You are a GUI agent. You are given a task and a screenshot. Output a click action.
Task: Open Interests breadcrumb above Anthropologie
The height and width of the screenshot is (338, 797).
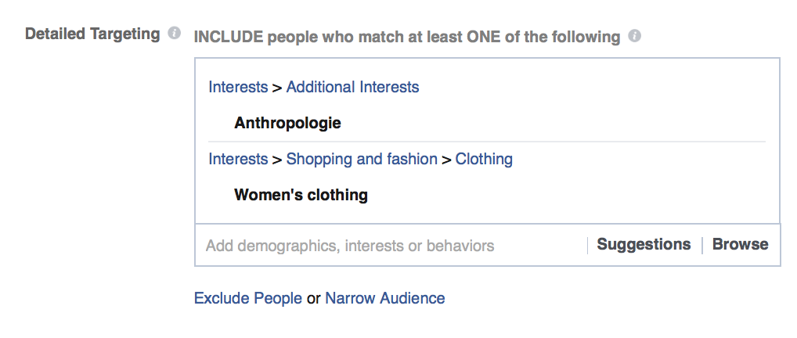tap(238, 87)
